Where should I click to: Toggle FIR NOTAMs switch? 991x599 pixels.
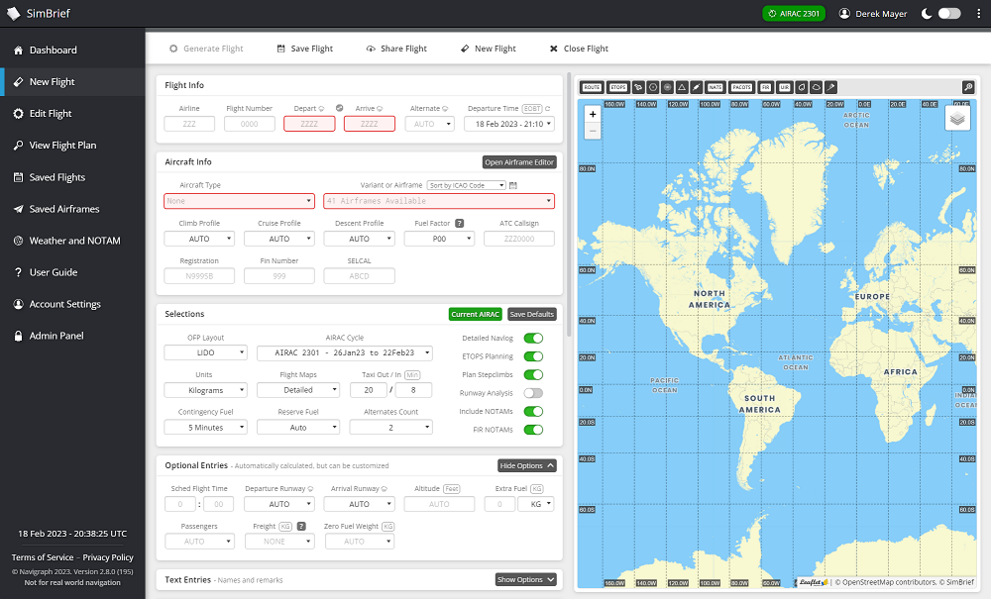533,430
